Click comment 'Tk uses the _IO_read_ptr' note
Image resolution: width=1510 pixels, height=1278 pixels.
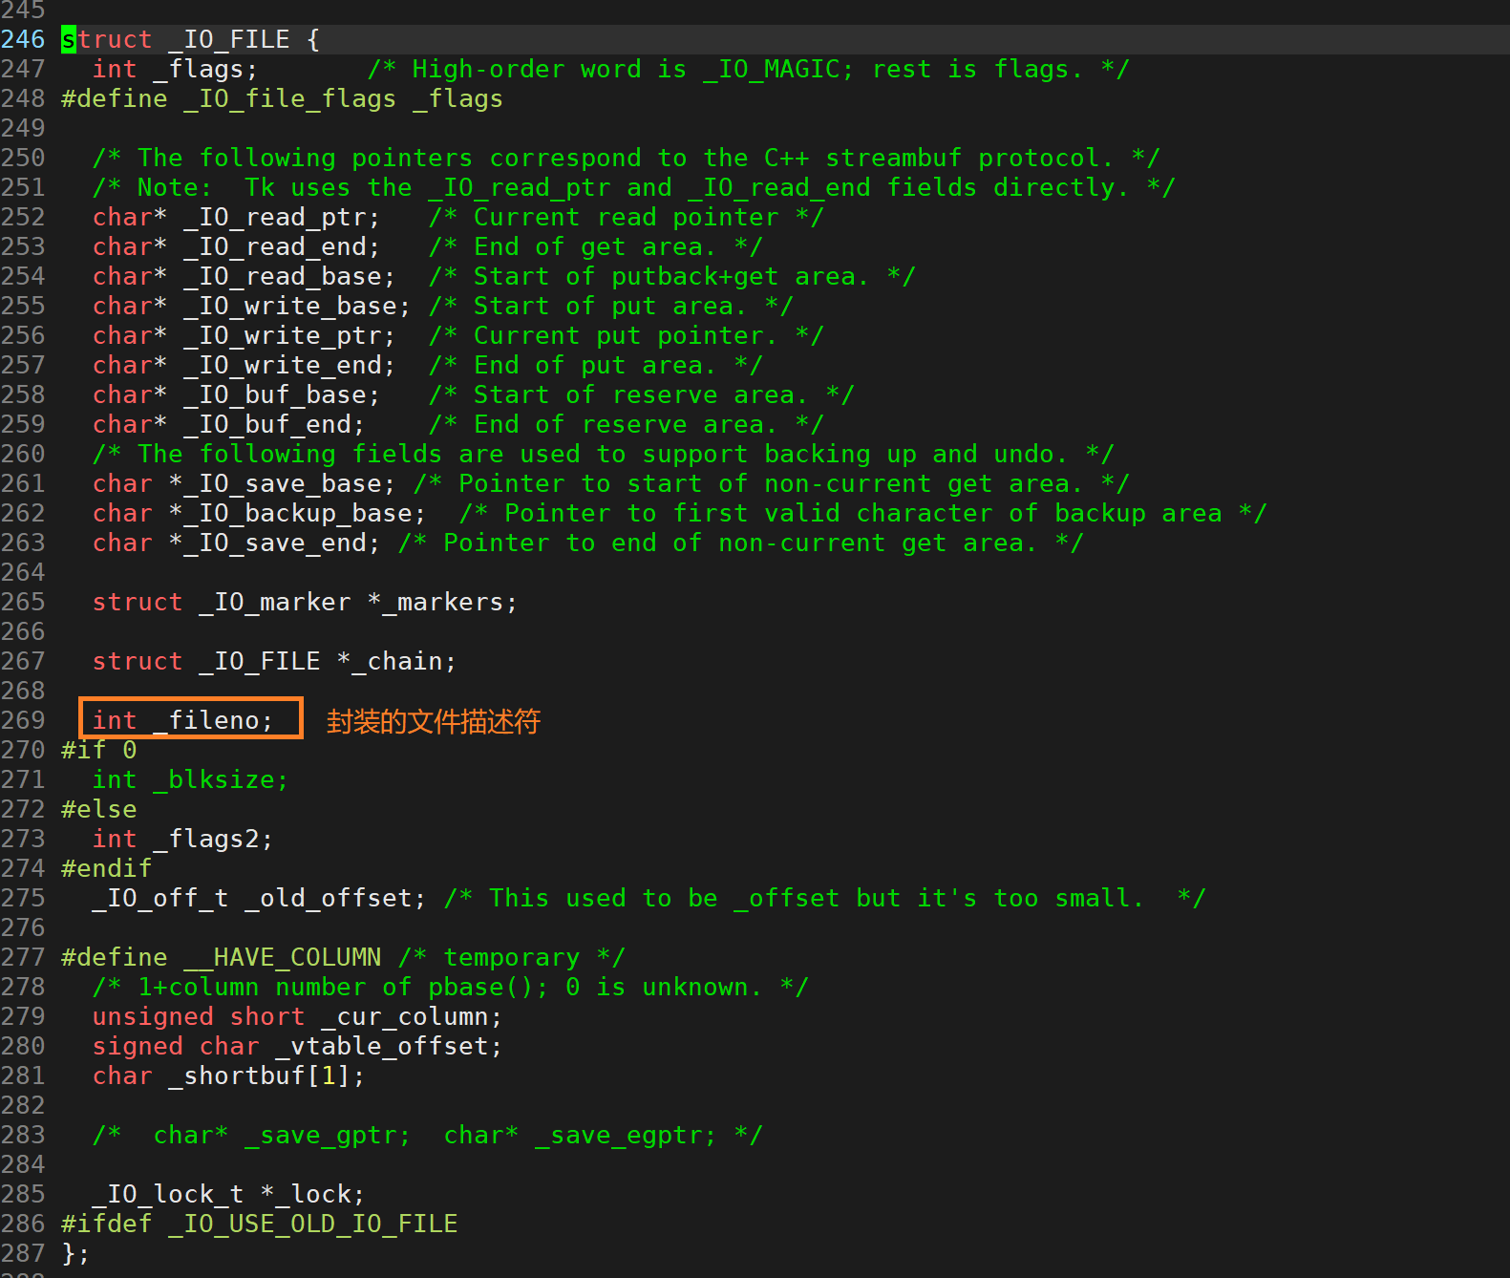(633, 187)
